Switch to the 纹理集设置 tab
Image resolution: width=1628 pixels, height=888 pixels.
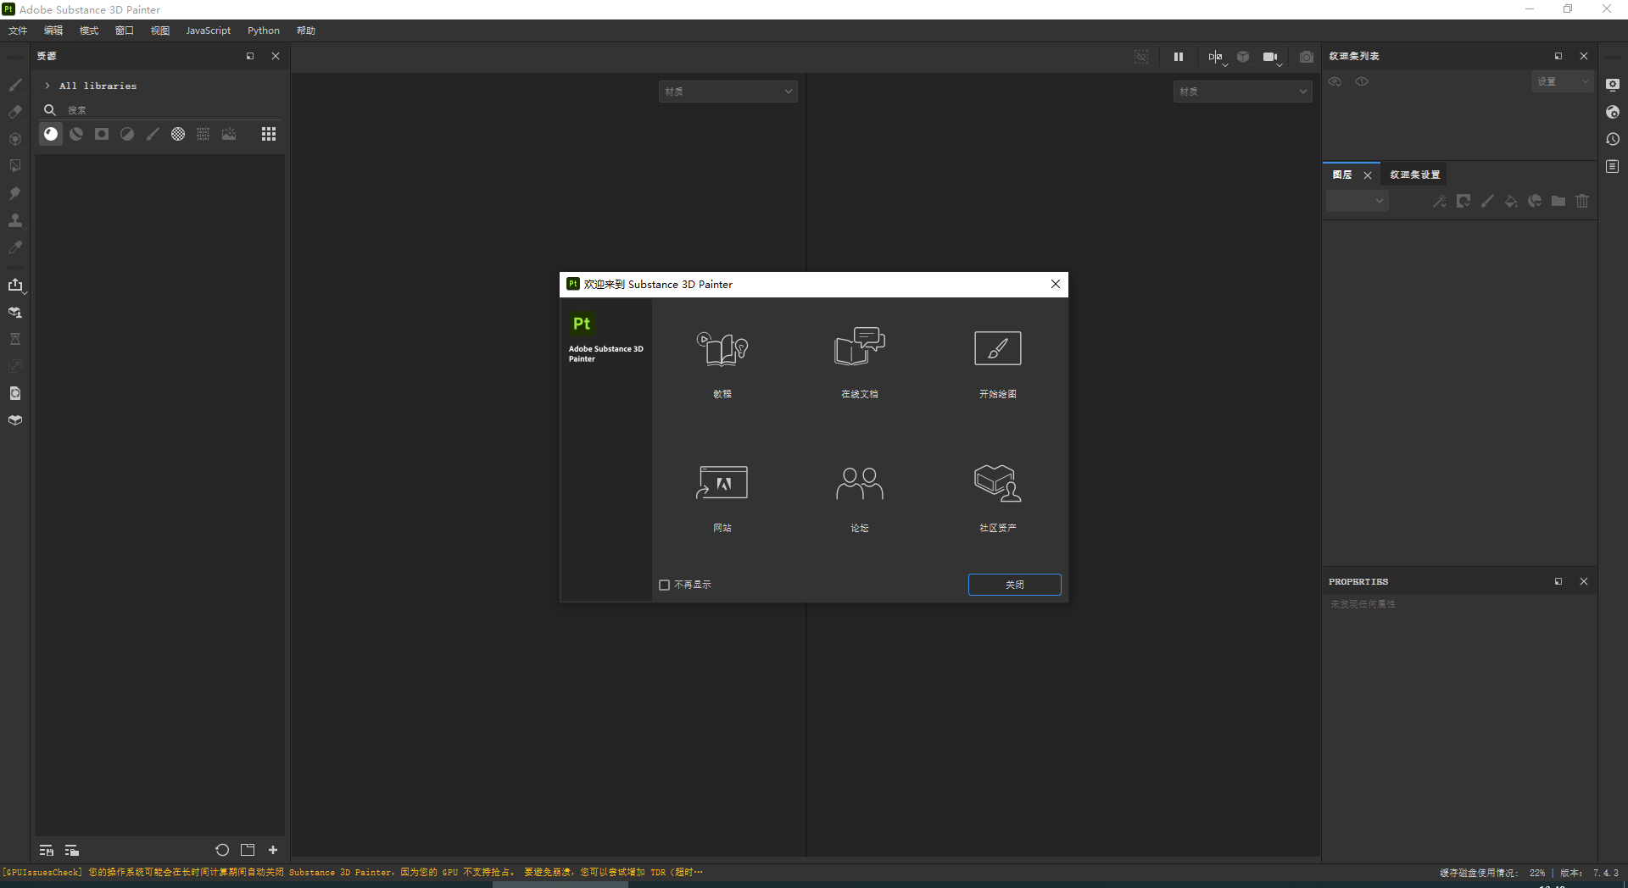point(1414,175)
